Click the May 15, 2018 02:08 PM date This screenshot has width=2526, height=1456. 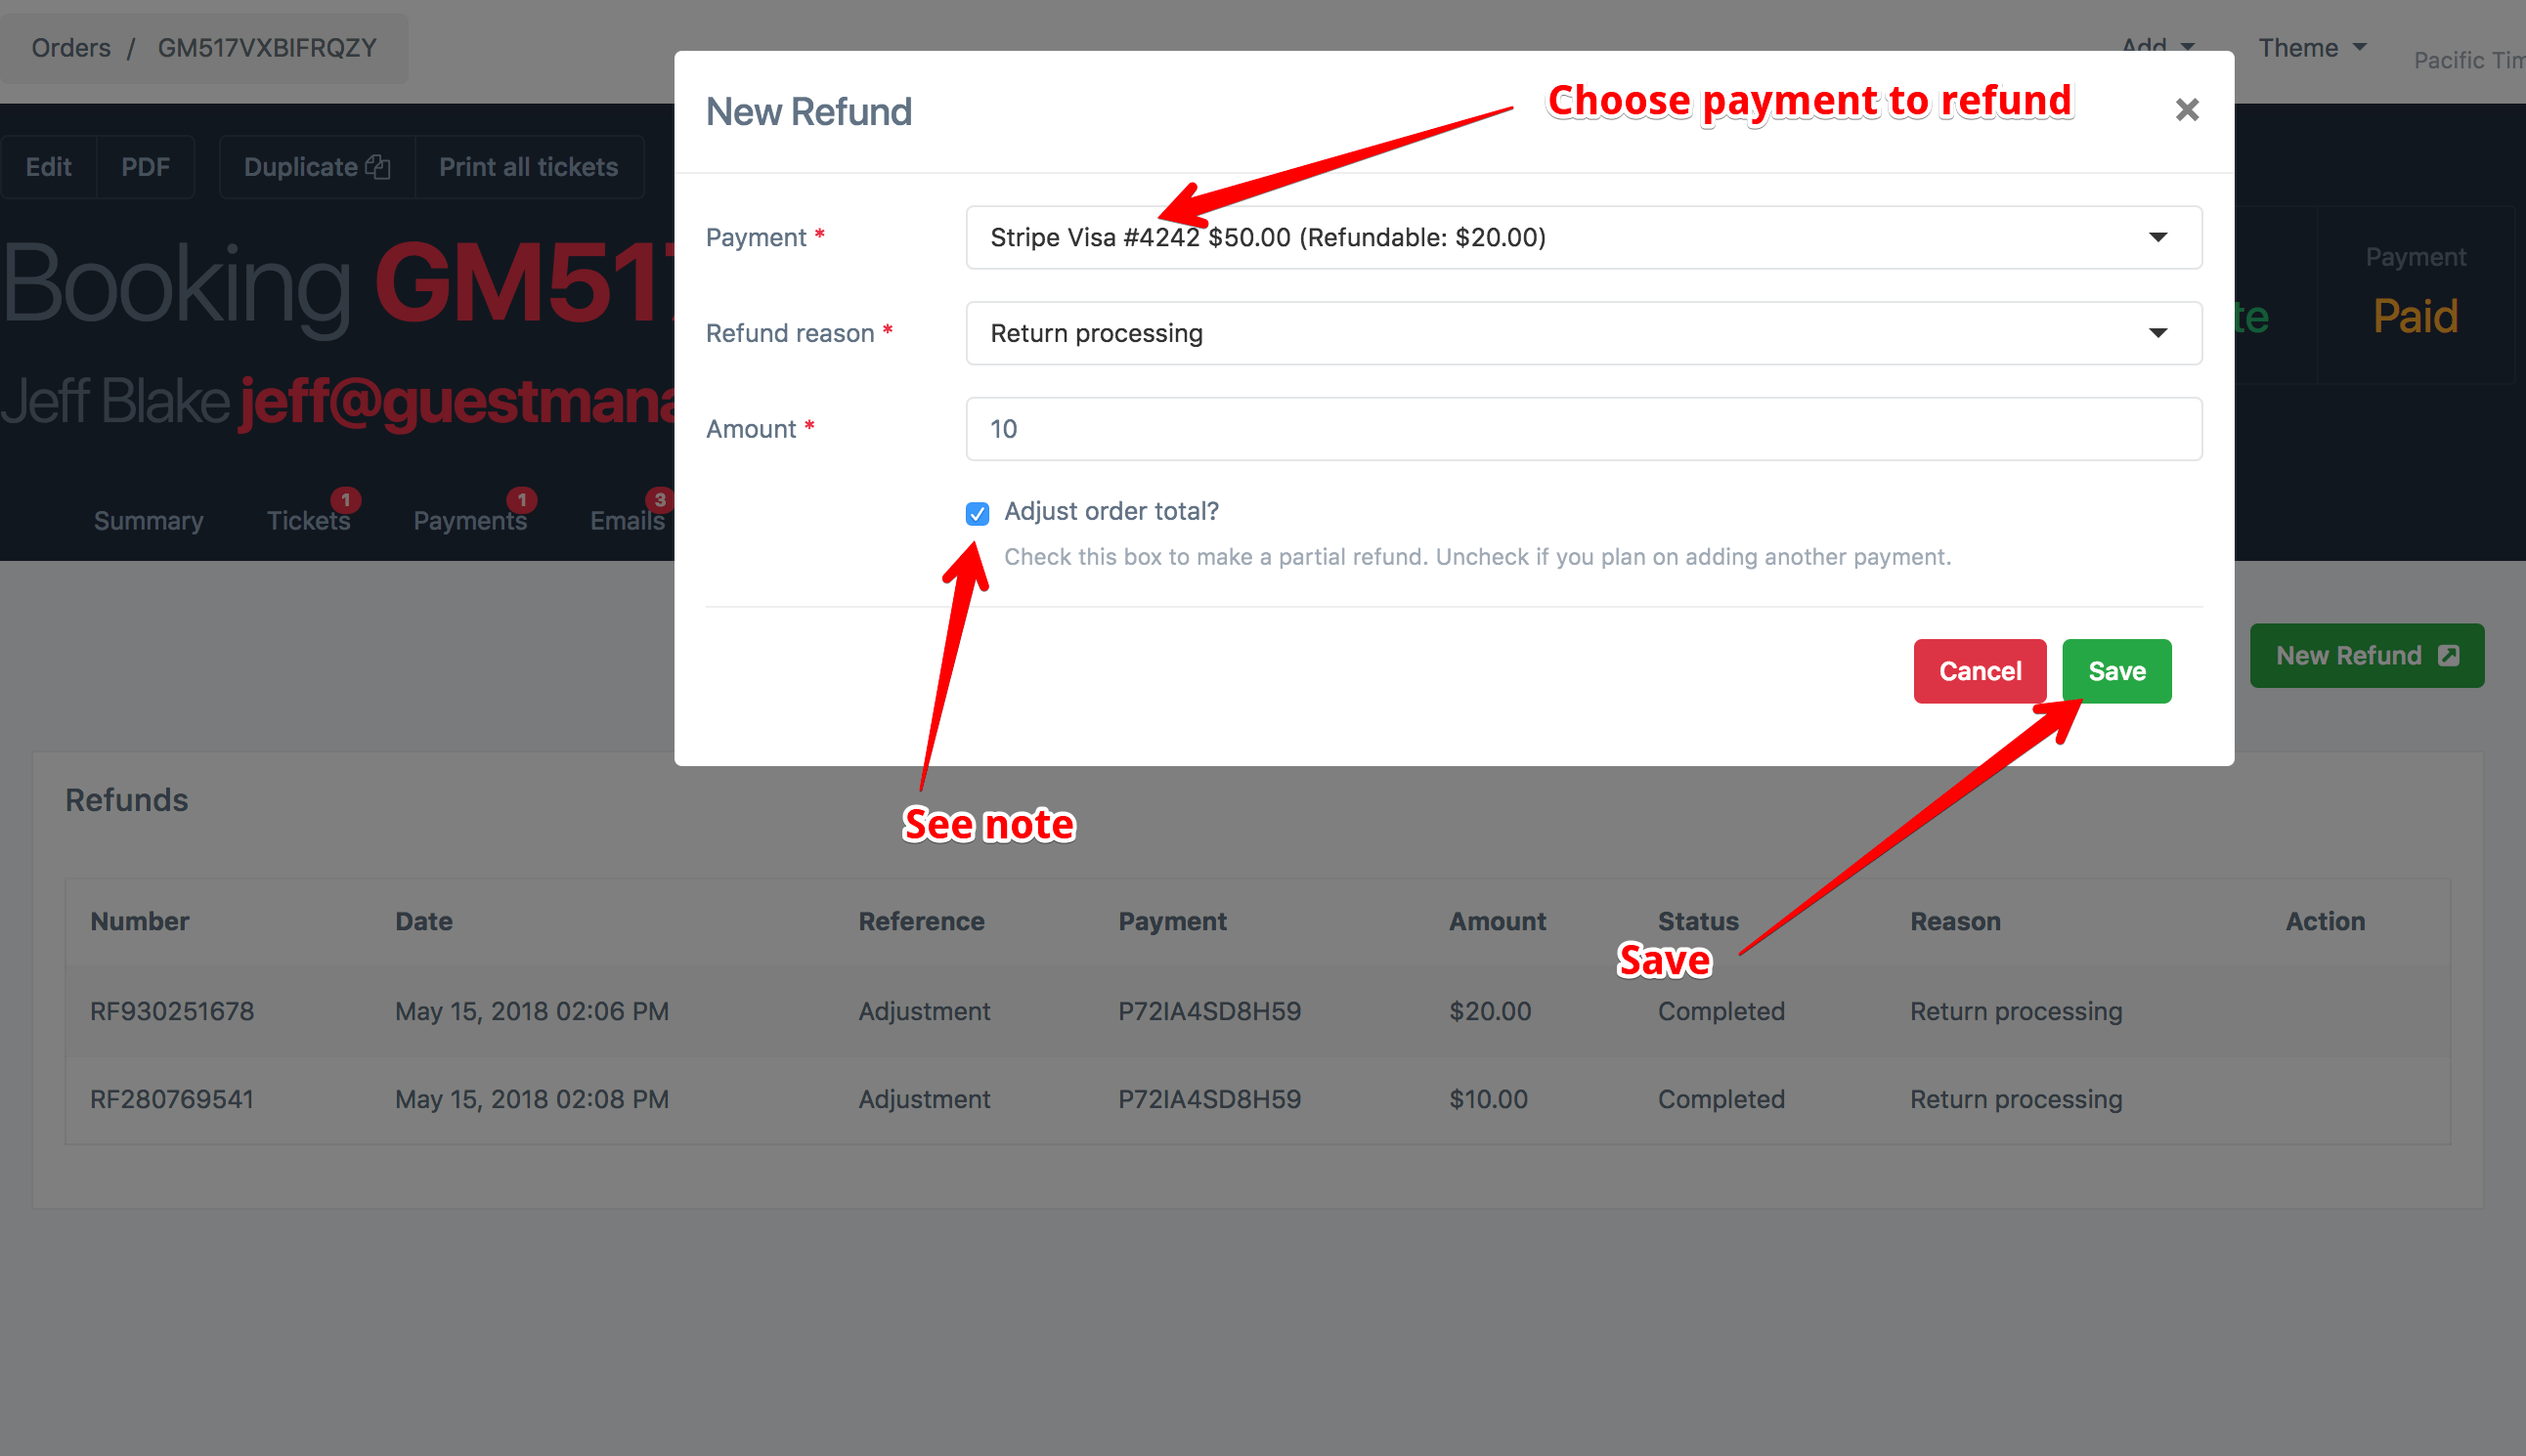click(x=532, y=1099)
